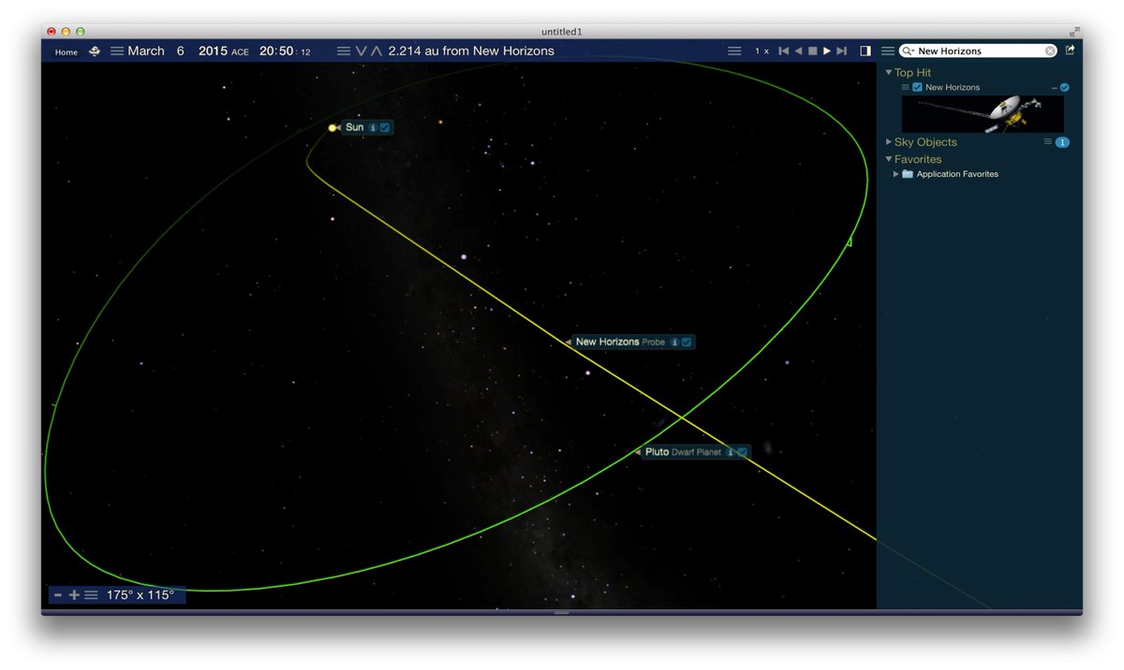Run time backward with reverse play
1124x670 pixels.
coord(799,51)
